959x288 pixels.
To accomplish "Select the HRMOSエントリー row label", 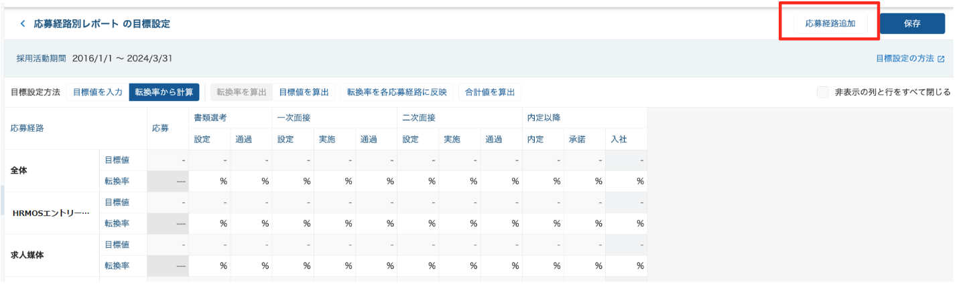I will [x=51, y=213].
